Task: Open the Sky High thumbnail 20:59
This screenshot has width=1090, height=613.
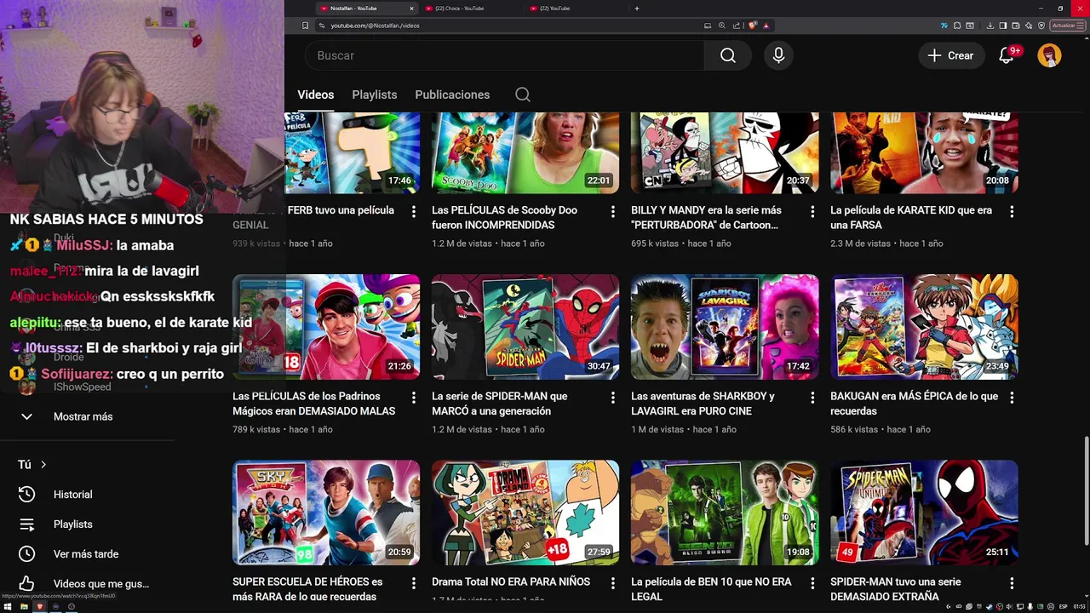Action: click(326, 513)
